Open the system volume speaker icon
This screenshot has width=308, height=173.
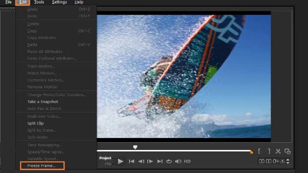pyautogui.click(x=178, y=161)
